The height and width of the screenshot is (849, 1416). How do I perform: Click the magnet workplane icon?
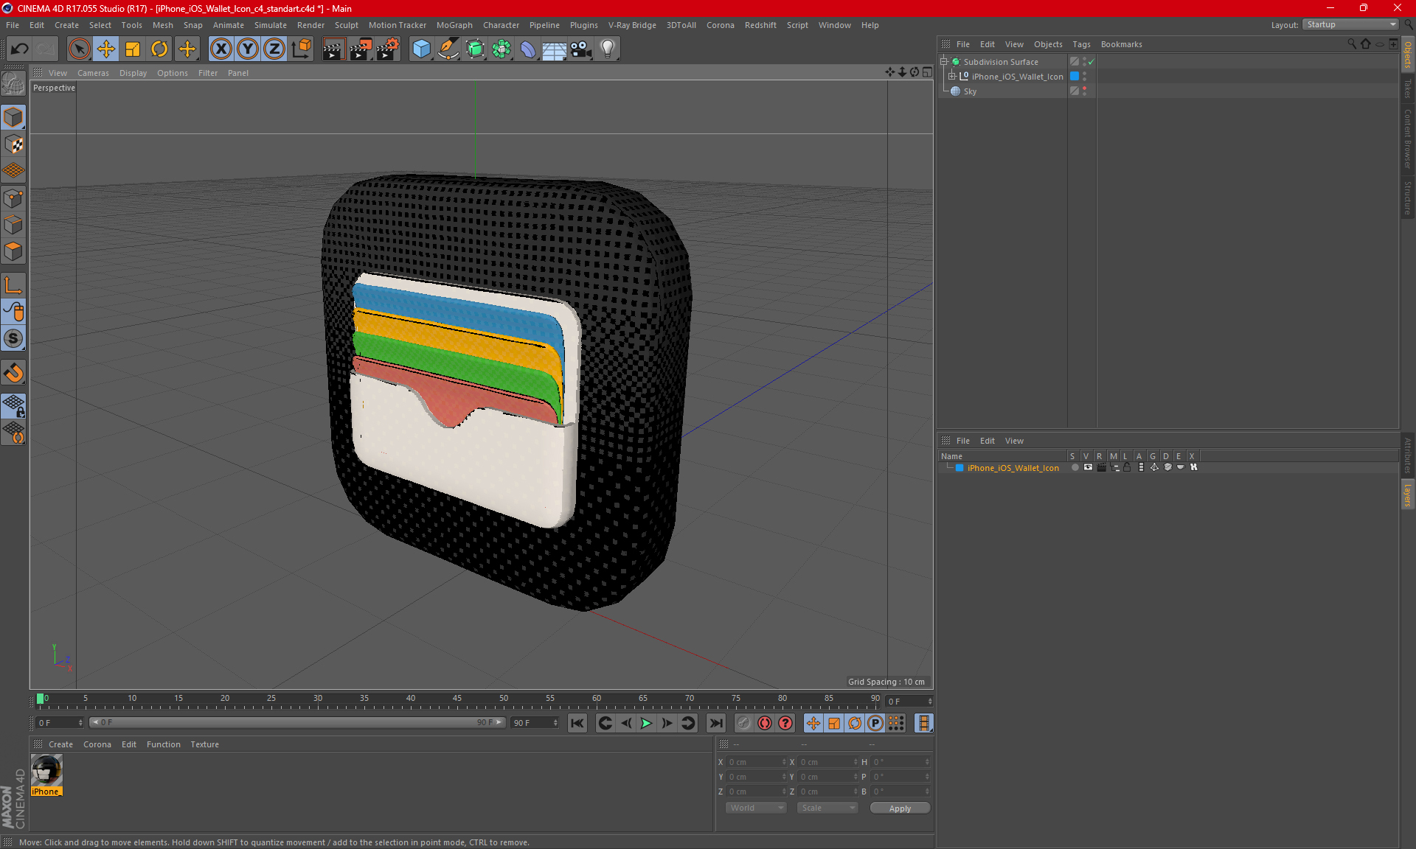click(13, 373)
